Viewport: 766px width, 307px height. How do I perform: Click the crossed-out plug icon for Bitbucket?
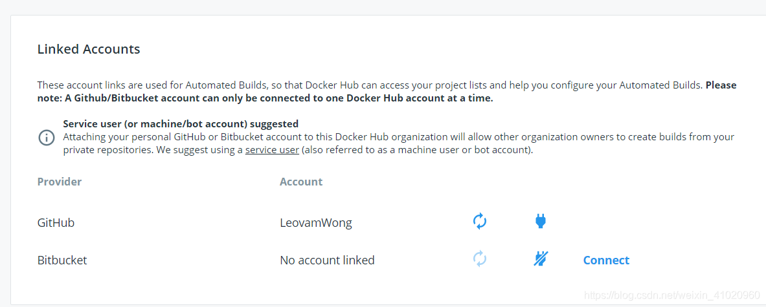pos(540,259)
